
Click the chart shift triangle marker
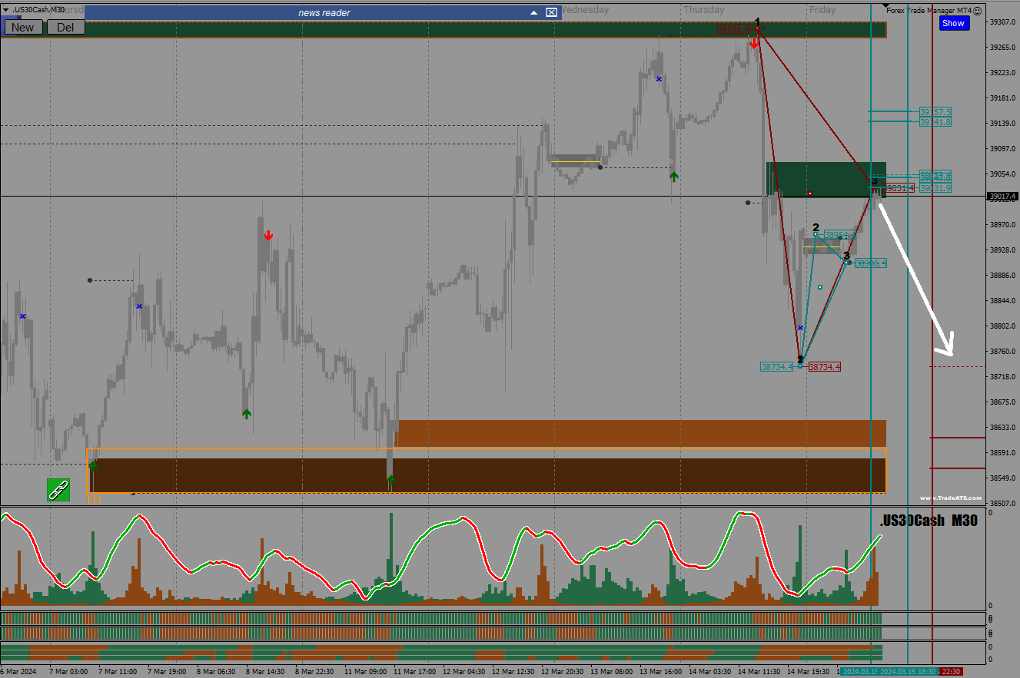point(885,5)
